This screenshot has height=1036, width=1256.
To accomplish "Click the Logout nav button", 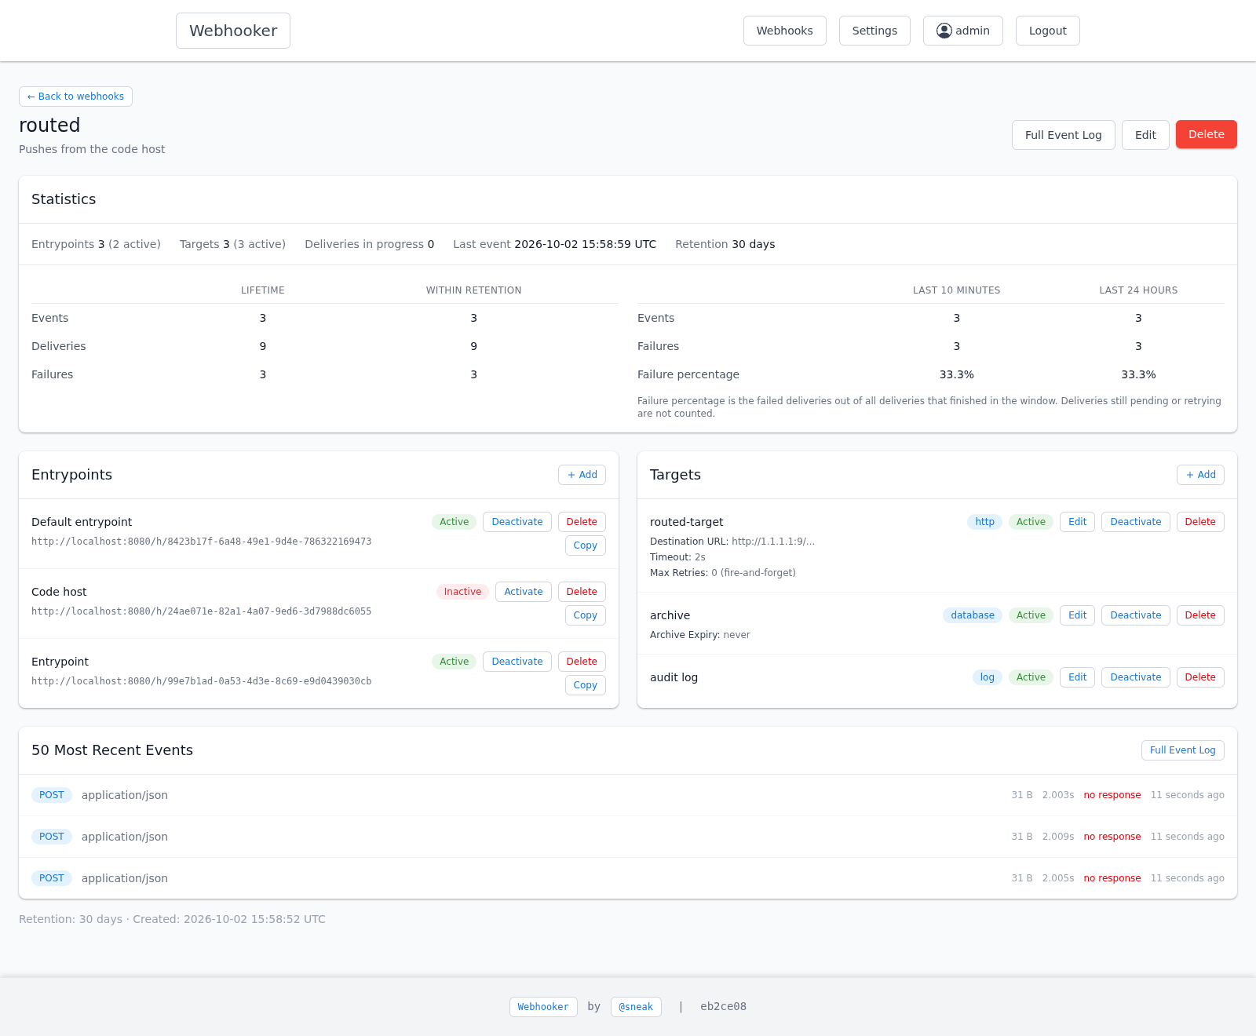I will pyautogui.click(x=1047, y=31).
